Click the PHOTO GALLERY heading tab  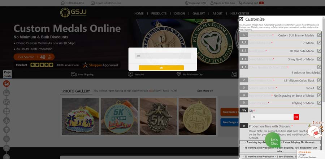(x=76, y=91)
